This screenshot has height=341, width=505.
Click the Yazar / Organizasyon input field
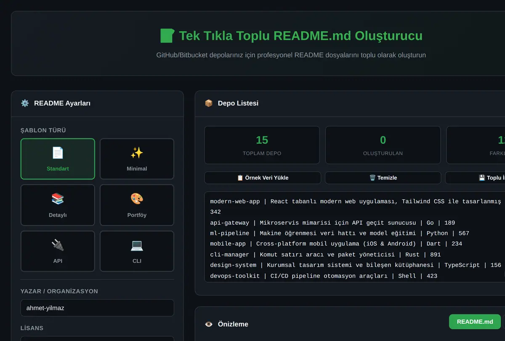(x=97, y=308)
